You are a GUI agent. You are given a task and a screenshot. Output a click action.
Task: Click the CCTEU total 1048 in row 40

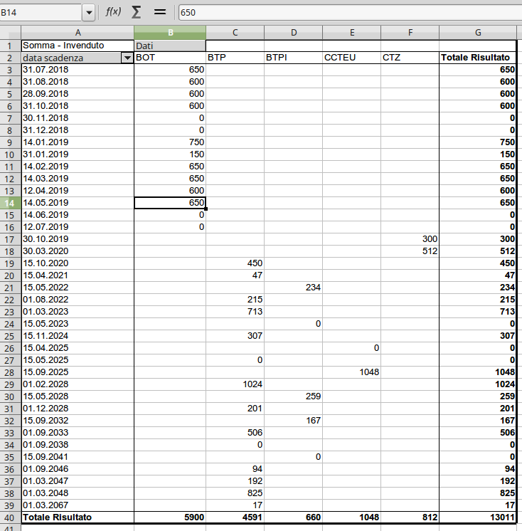(352, 517)
